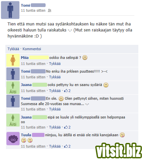Image resolution: width=142 pixels, height=159 pixels.
Task: Click Tykkää under Tomi's 'En ole' comment
Action: point(55,109)
